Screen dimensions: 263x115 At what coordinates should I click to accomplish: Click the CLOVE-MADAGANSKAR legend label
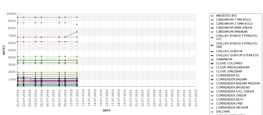[233, 67]
